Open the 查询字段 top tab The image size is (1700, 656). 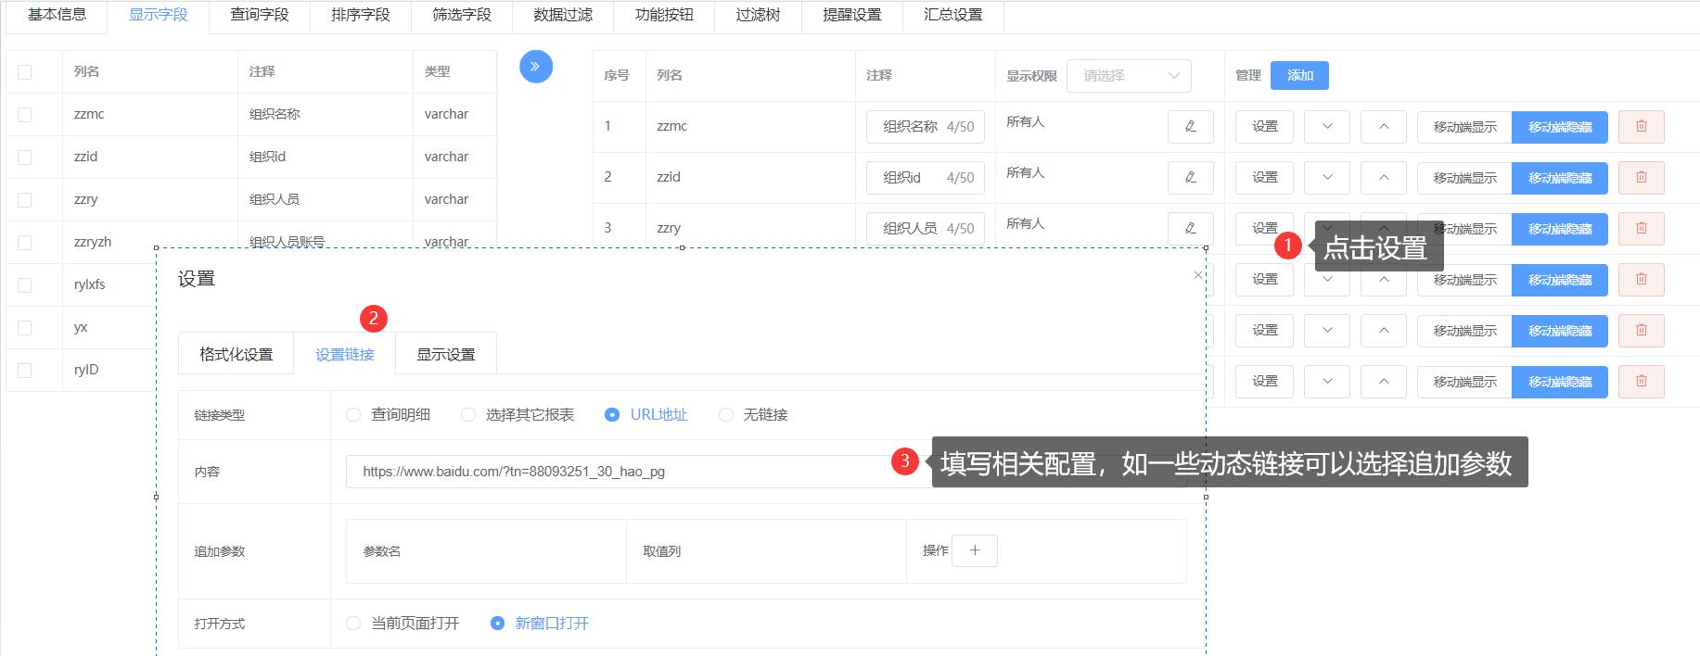(259, 16)
